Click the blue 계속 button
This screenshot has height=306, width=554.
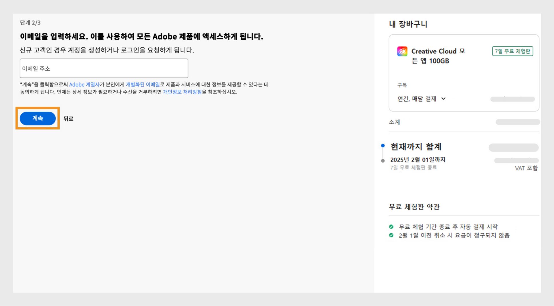click(38, 118)
